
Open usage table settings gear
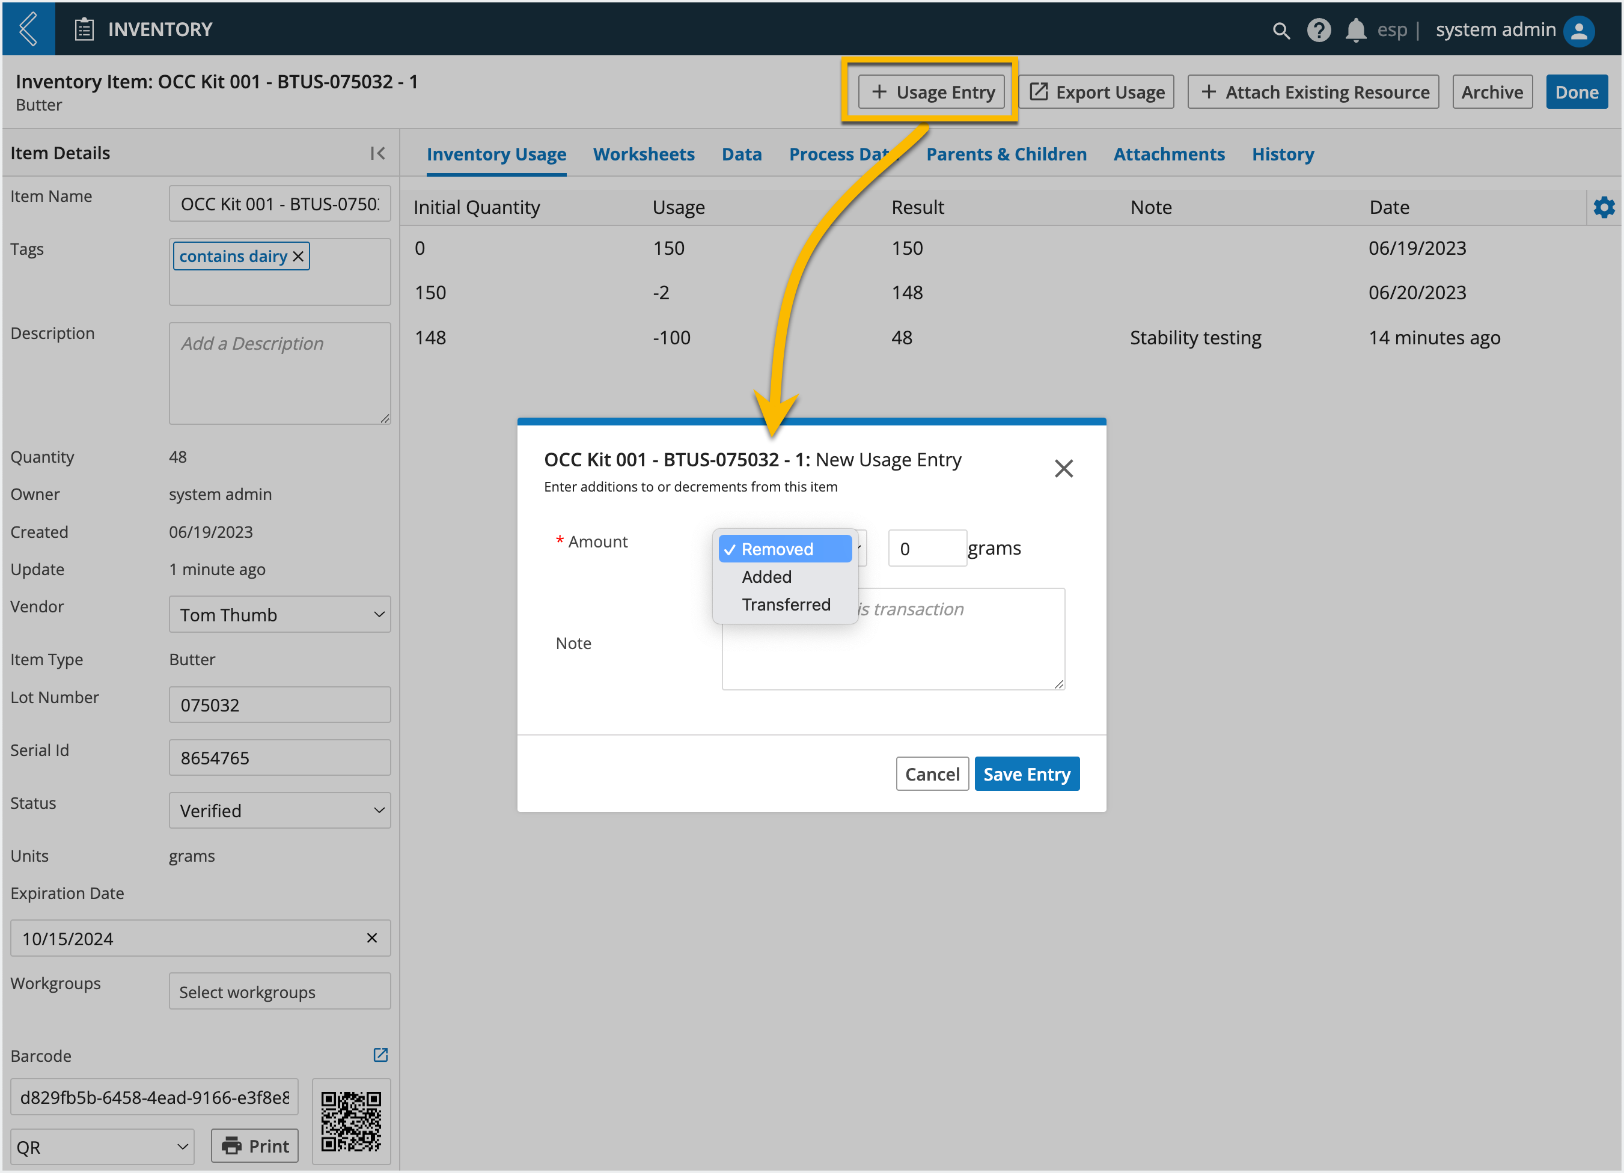(x=1604, y=208)
